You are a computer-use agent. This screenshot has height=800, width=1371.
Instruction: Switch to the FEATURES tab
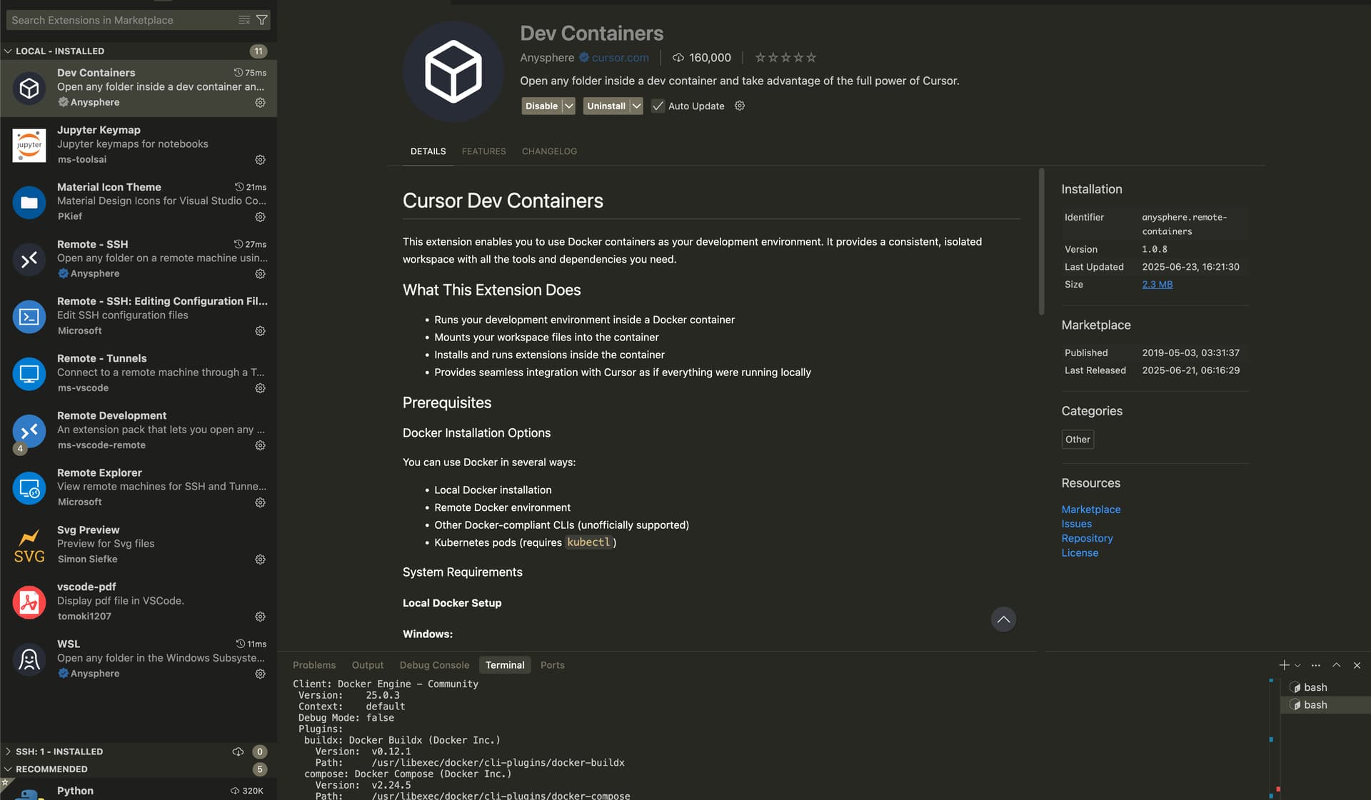483,151
